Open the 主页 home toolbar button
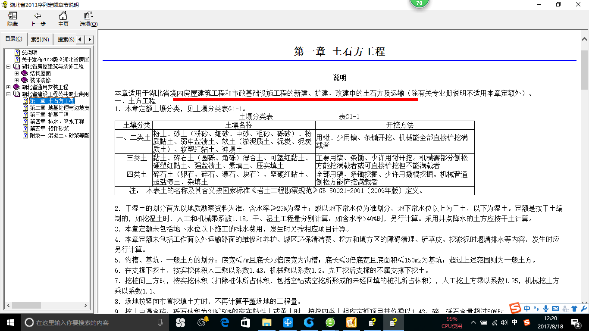Image resolution: width=589 pixels, height=331 pixels. click(x=63, y=19)
